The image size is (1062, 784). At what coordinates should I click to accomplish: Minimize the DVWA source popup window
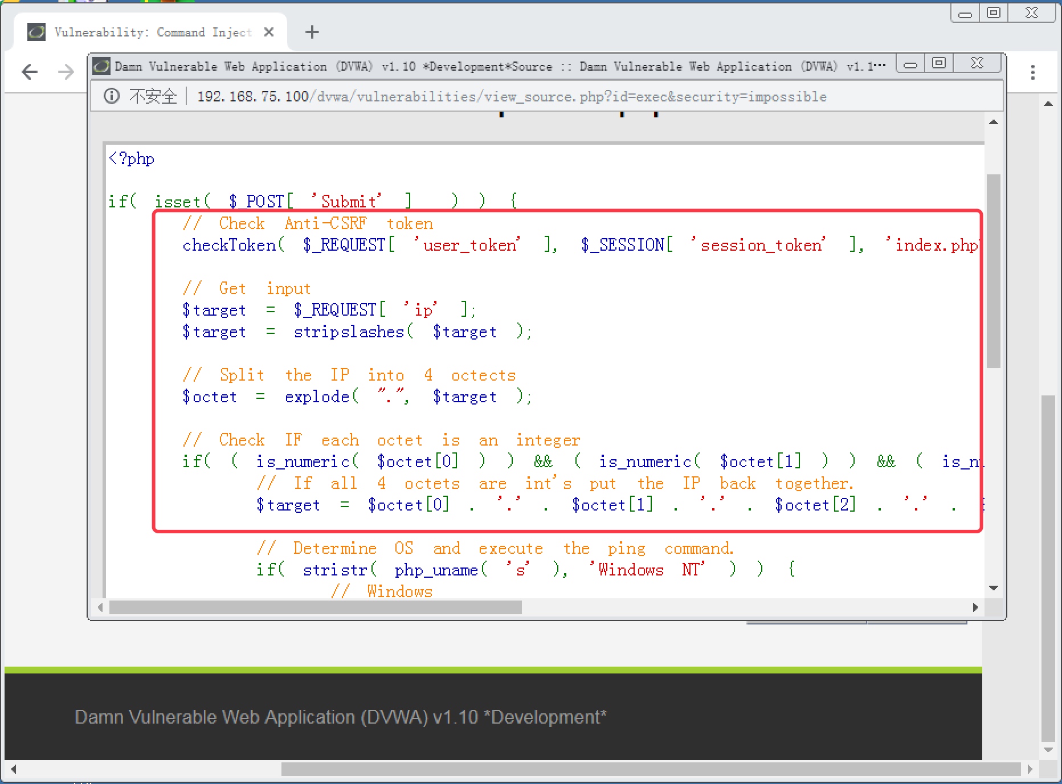(910, 64)
